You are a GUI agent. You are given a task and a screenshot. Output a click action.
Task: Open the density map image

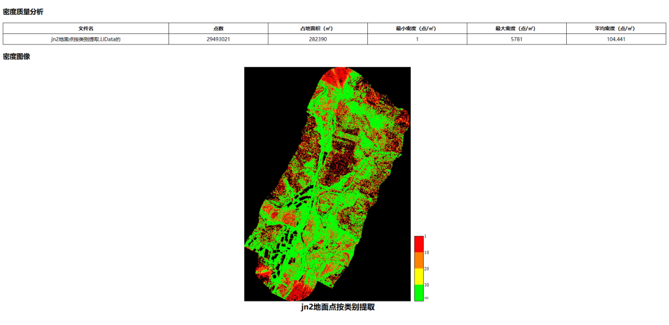327,184
